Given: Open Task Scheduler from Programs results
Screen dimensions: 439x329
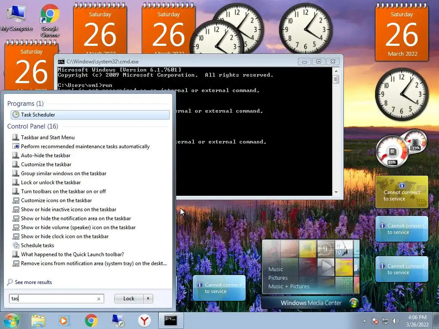Looking at the screenshot, I should coord(90,115).
